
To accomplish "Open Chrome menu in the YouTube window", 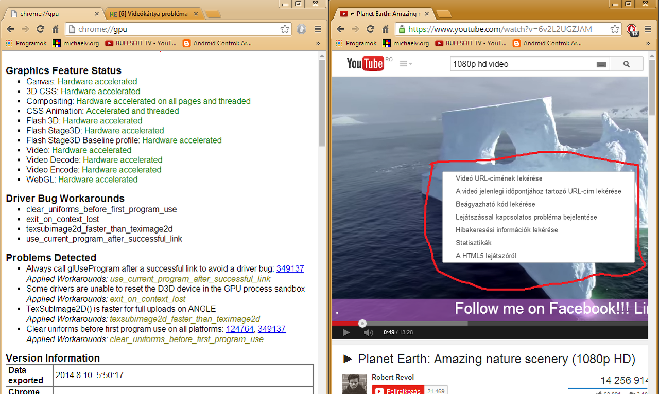I will tap(647, 29).
